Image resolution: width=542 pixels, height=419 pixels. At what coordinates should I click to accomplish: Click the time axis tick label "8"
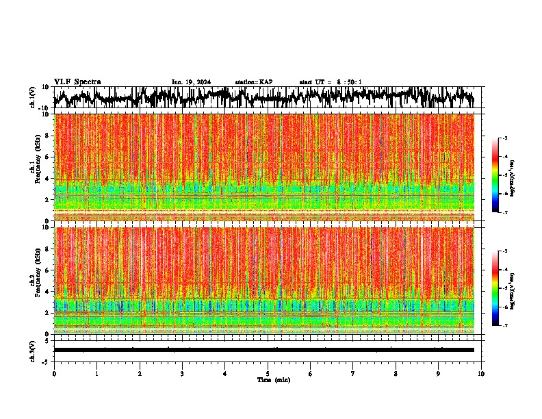(396, 374)
